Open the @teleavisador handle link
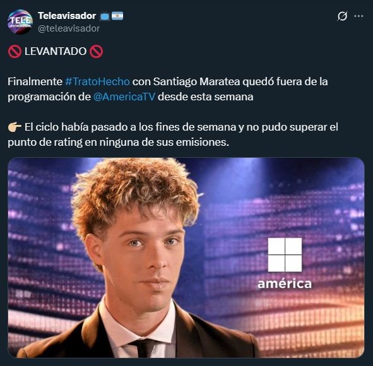 tap(69, 28)
